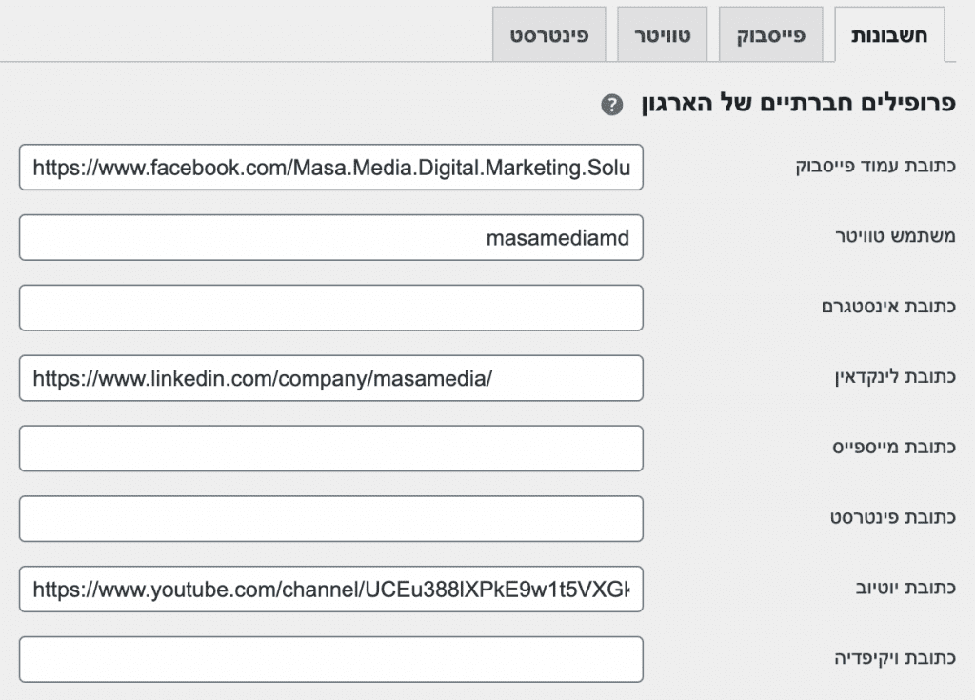This screenshot has height=700, width=975.
Task: Focus the empty Instagram URL field
Action: [x=330, y=308]
